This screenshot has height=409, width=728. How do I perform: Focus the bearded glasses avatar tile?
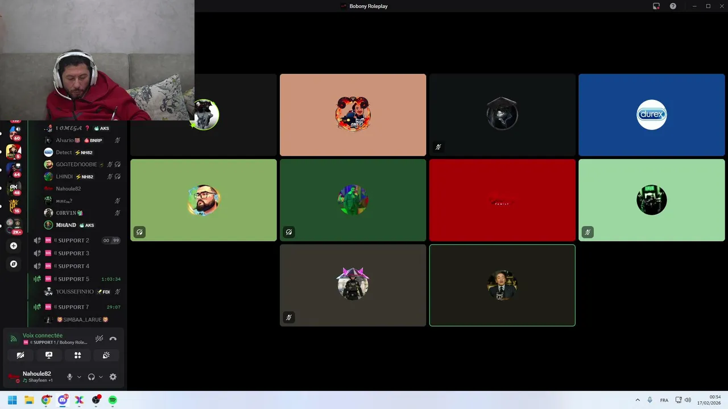pos(204,200)
